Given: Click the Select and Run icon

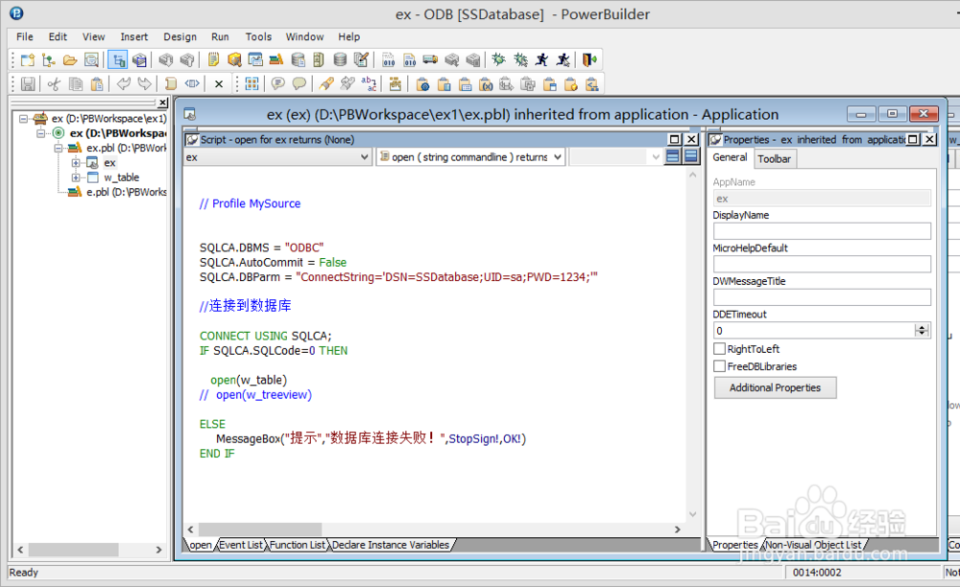Looking at the screenshot, I should 564,59.
